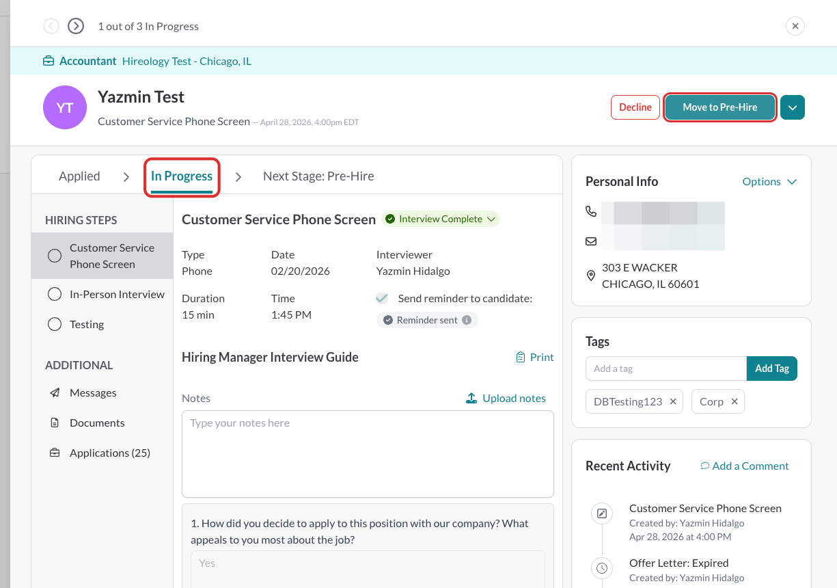
Task: Click the upload arrow icon beside Upload notes
Action: pos(471,398)
